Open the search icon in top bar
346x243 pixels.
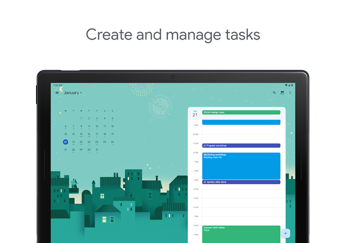click(x=274, y=93)
